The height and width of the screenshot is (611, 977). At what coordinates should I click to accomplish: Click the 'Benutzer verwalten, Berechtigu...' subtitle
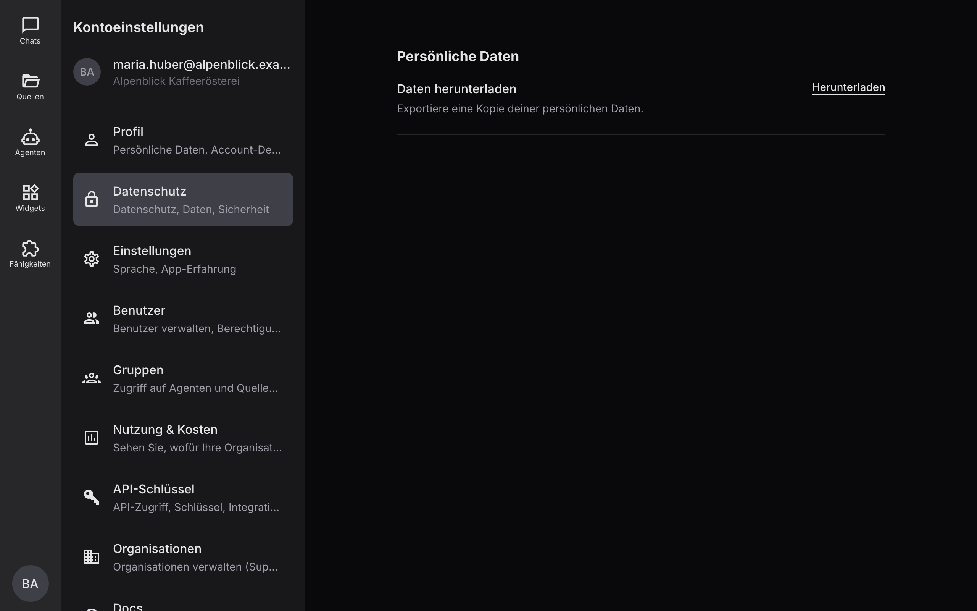tap(197, 328)
